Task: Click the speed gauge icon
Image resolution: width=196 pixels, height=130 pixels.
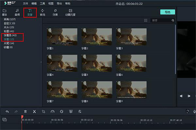Action: coord(53,111)
